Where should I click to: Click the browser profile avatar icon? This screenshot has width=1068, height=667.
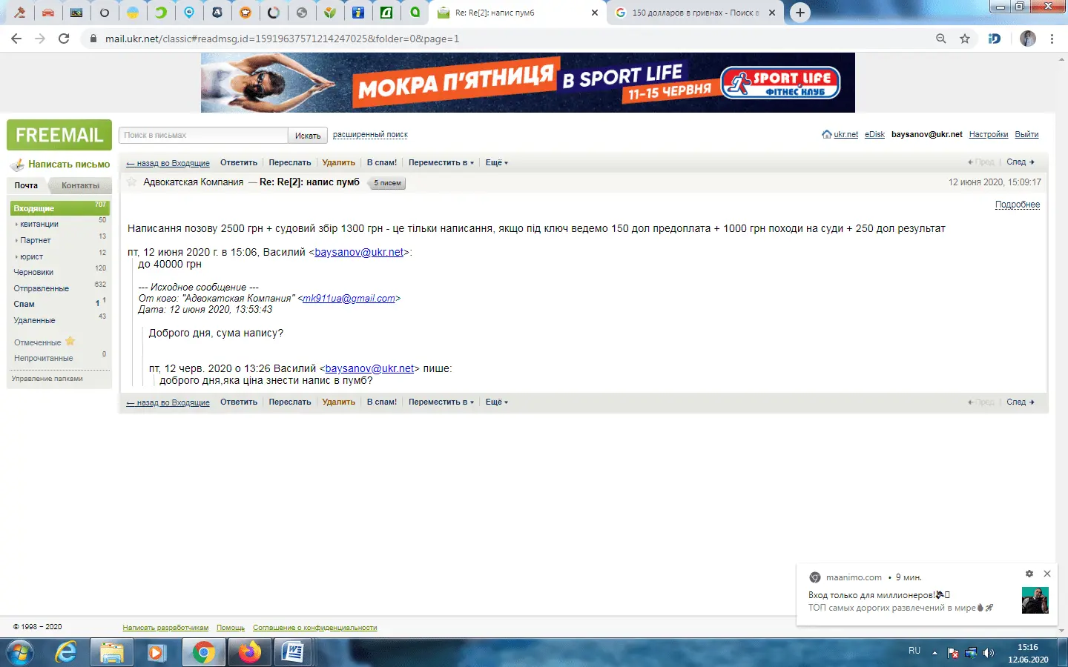1026,39
